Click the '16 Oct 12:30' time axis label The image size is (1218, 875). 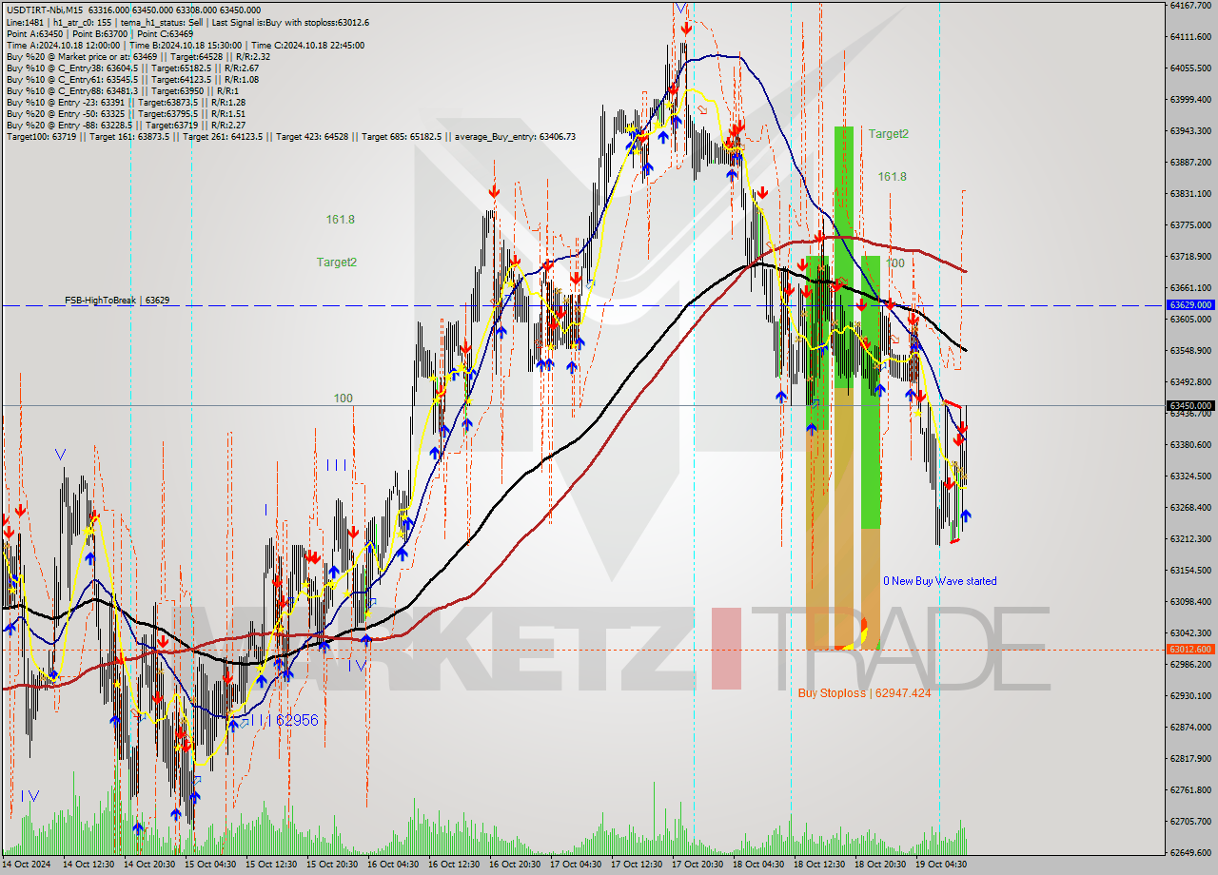455,864
